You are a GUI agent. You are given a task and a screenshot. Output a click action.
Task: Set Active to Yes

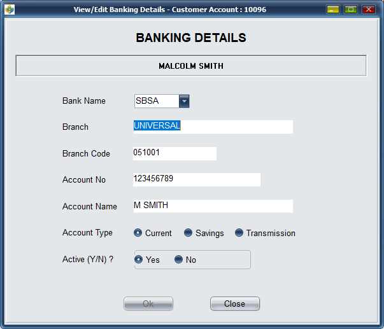[x=138, y=260]
